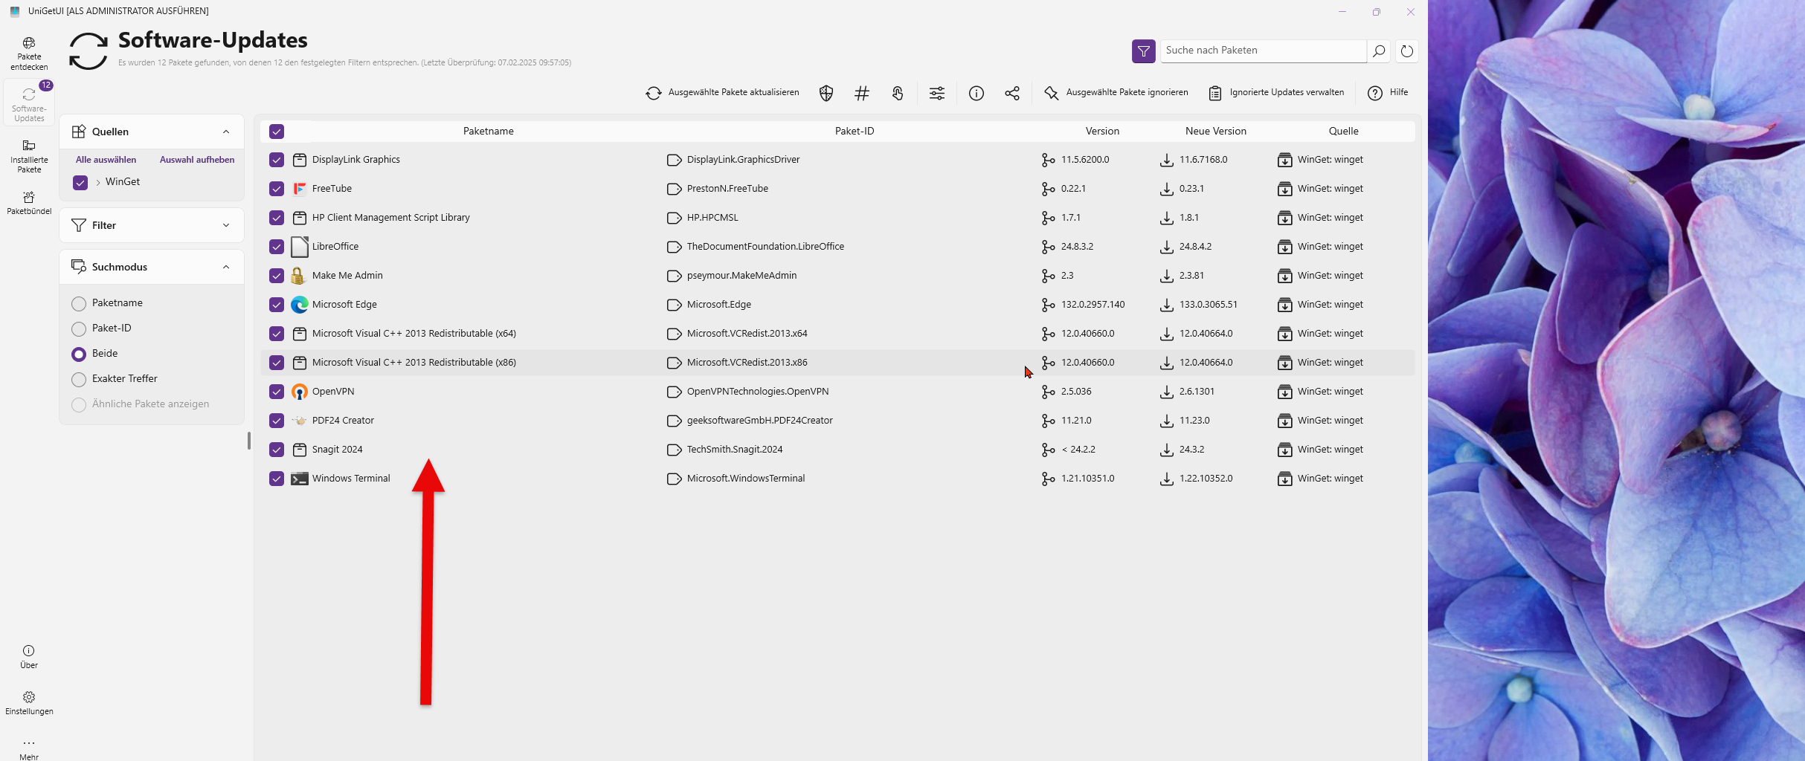Click the Auswahl aufheben link
The height and width of the screenshot is (761, 1805).
click(x=197, y=160)
